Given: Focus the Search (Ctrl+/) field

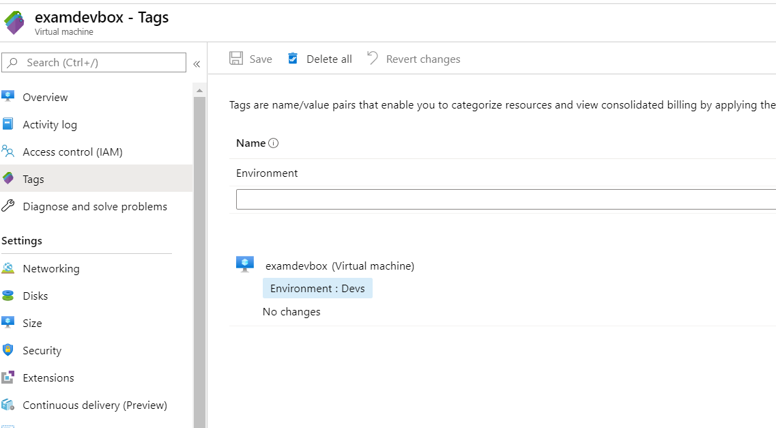Looking at the screenshot, I should coord(94,62).
